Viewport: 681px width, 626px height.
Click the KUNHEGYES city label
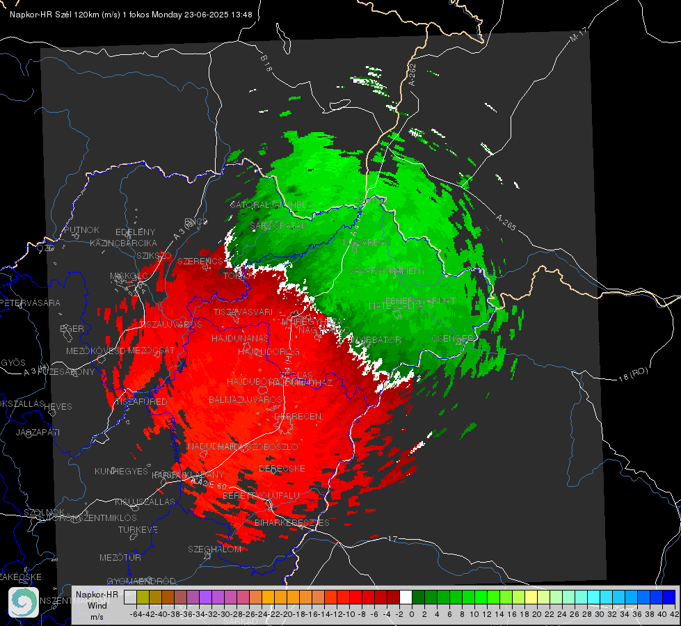pos(122,472)
